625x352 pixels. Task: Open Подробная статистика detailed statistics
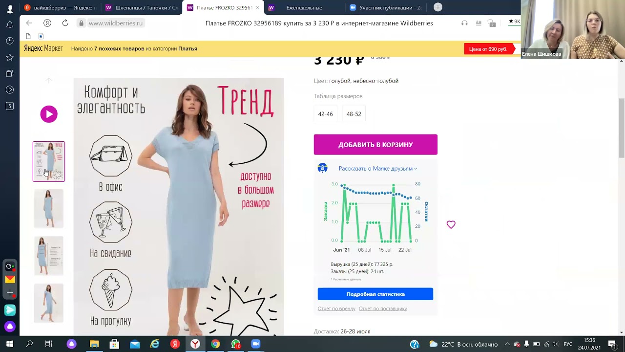[x=375, y=294]
